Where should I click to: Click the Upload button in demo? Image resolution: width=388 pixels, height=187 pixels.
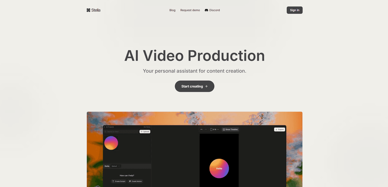(145, 132)
